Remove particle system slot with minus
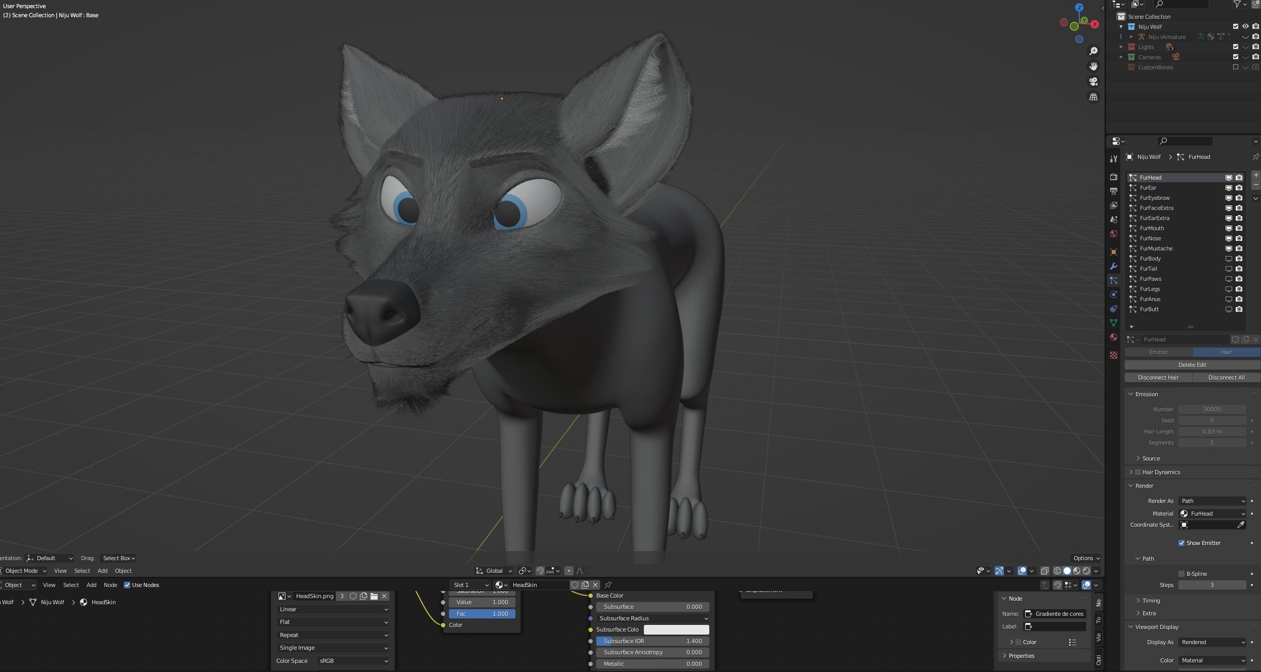Screen dimensions: 1261x672 coord(1255,185)
